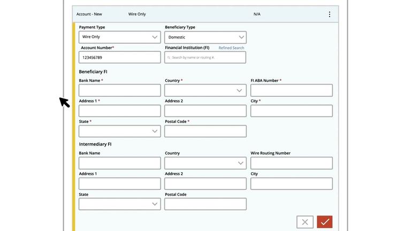
Task: Click the Intermediary FI Bank Name field
Action: click(119, 163)
